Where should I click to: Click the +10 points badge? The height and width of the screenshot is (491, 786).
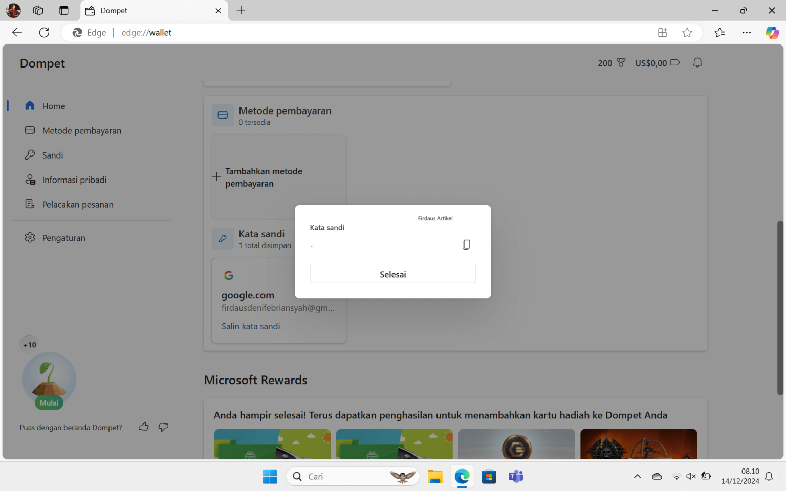[30, 345]
